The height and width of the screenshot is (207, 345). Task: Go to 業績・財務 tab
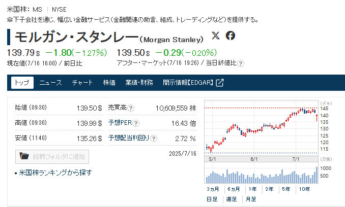[139, 83]
